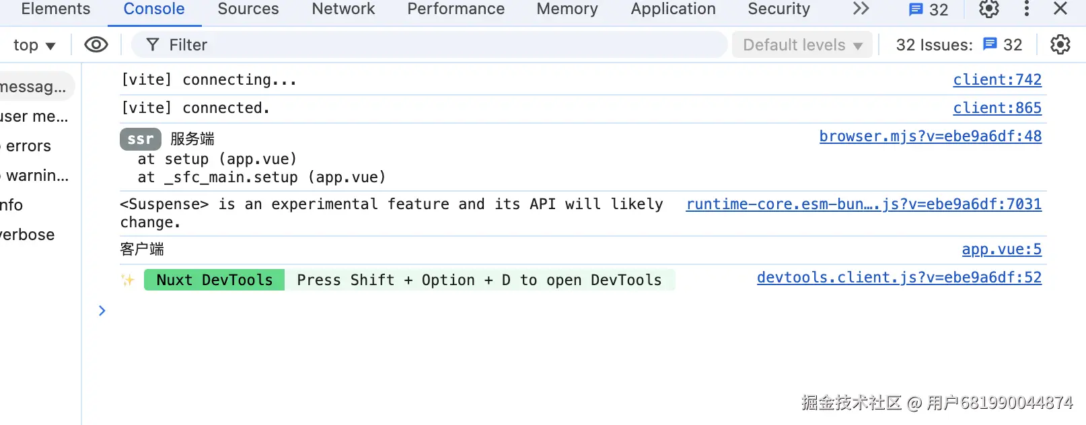
Task: Open DevTools settings gear in top bar
Action: 988,9
